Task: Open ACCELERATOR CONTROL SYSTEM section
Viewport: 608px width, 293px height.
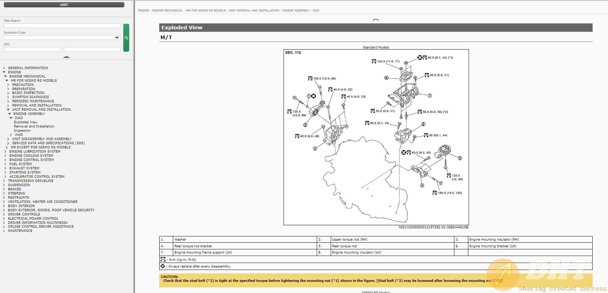Action: 37,177
